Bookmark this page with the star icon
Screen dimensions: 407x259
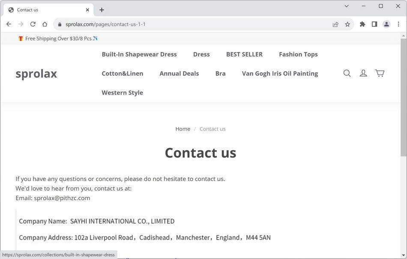click(x=347, y=24)
